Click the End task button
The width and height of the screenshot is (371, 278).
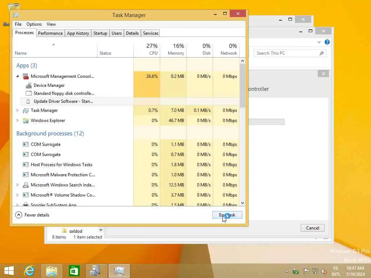pos(227,215)
